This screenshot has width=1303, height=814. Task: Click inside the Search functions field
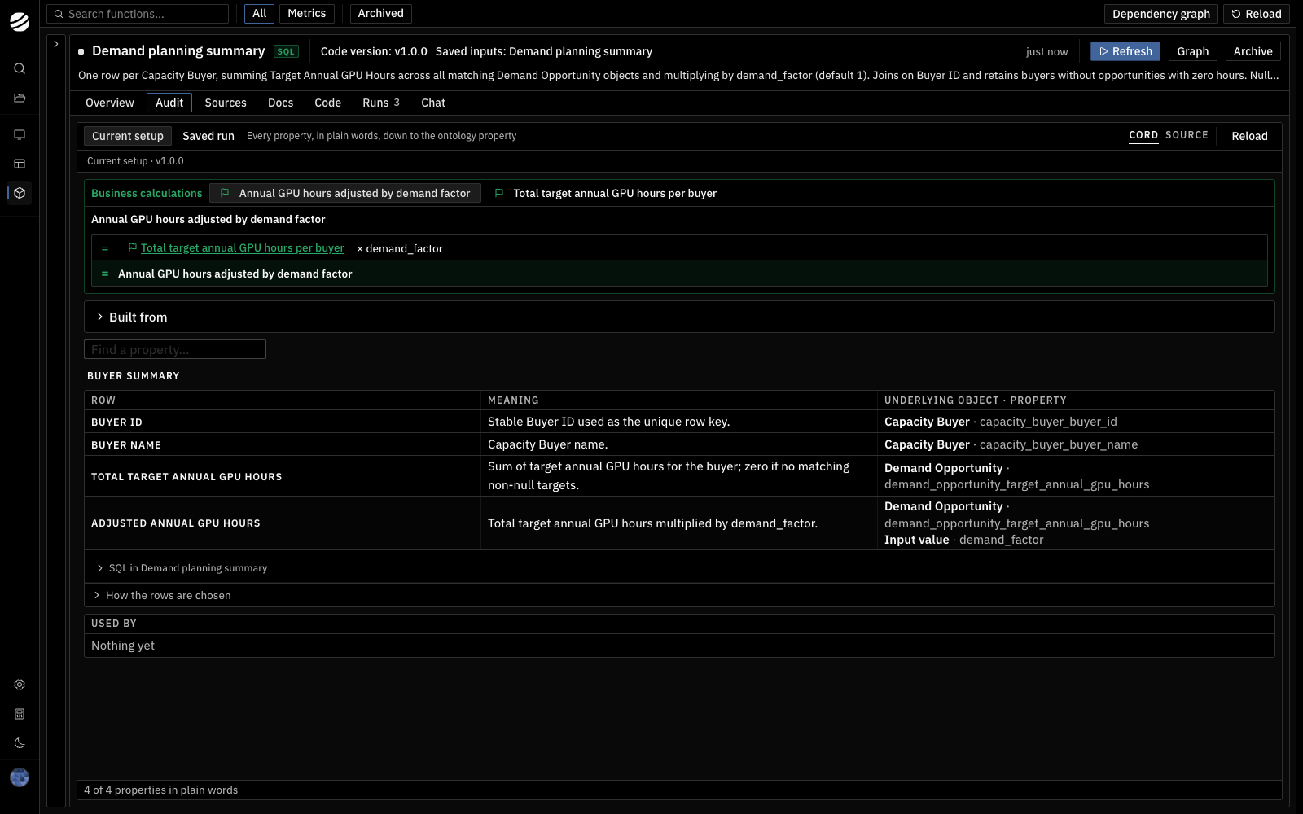click(x=138, y=14)
